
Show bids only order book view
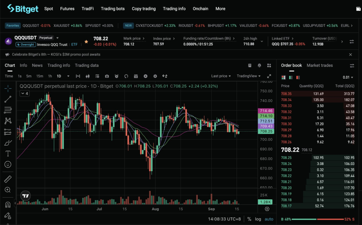291,77
